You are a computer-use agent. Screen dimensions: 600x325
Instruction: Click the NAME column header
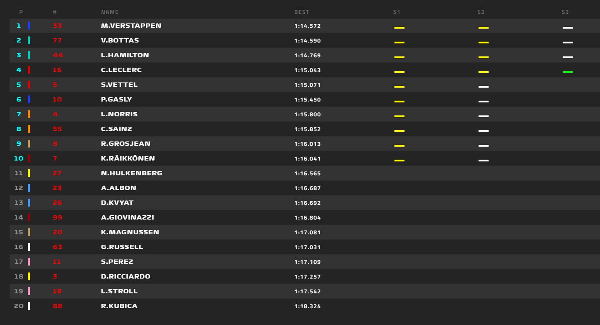tap(109, 12)
